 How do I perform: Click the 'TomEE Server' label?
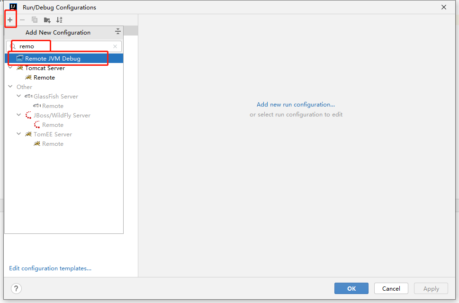click(x=53, y=134)
